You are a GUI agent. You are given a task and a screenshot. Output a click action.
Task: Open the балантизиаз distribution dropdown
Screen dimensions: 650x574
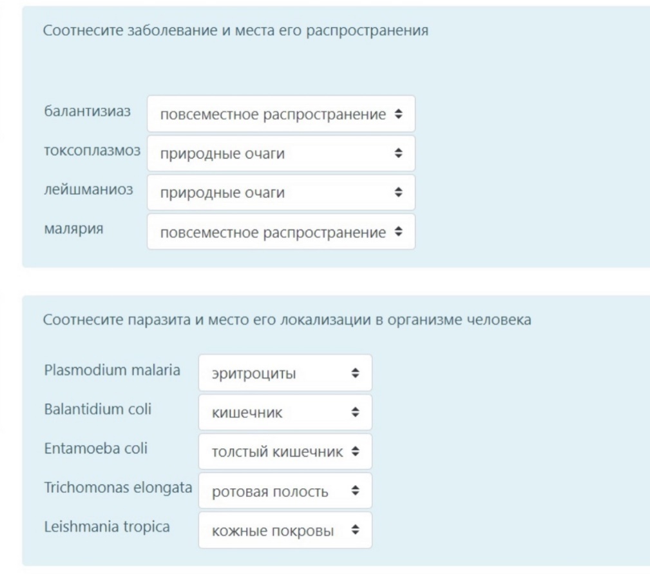point(281,114)
